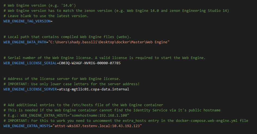This screenshot has height=134, width=257.
Task: Click the comment about compiled Web Engine files (webx)
Action: point(67,37)
